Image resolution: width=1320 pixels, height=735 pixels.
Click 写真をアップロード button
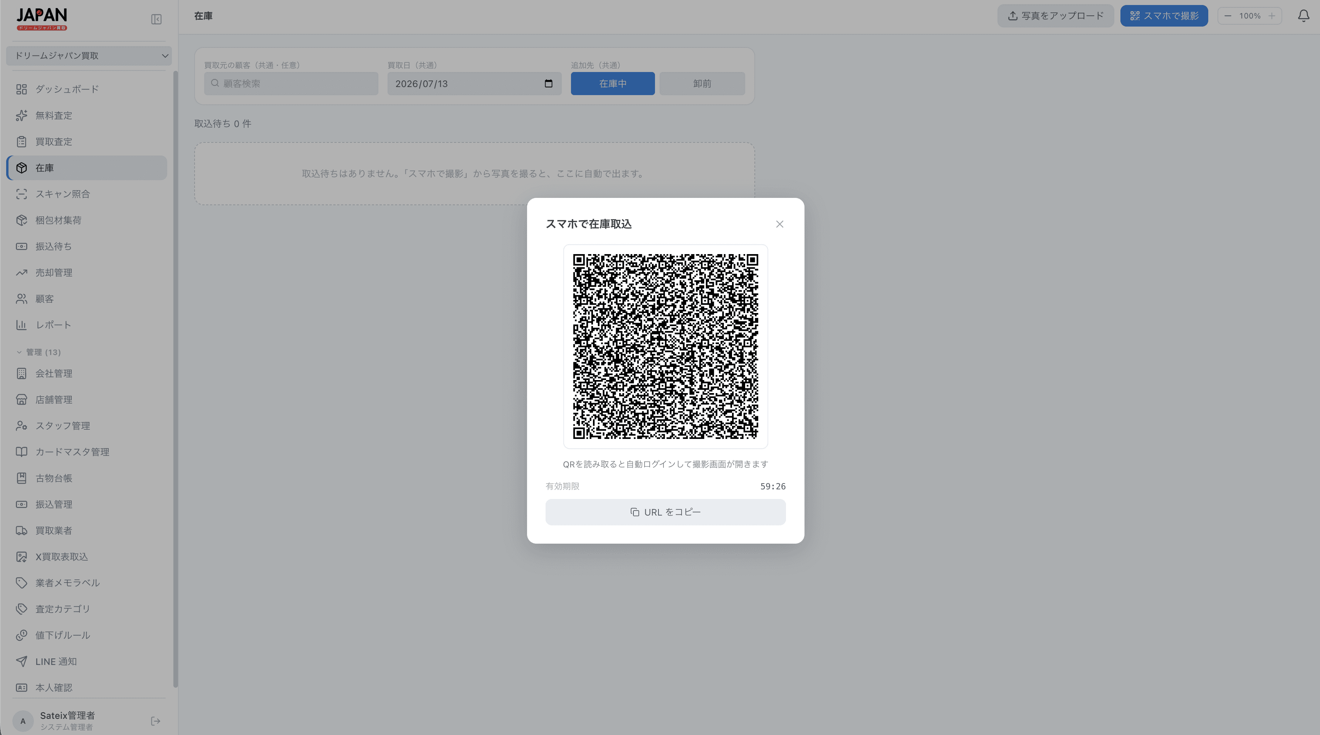point(1056,16)
